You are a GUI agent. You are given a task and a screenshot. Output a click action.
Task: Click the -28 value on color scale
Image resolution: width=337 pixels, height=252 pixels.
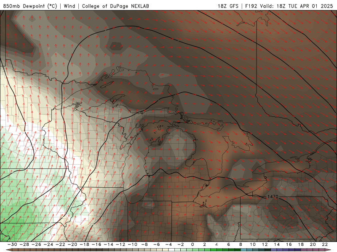24,244
